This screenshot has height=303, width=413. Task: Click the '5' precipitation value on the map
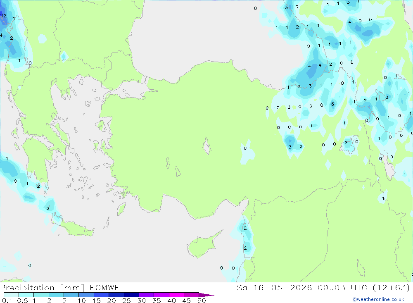pos(332,104)
